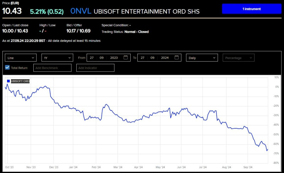Click the From date year 2023
Viewport: 284px width, 173px height.
(114, 58)
